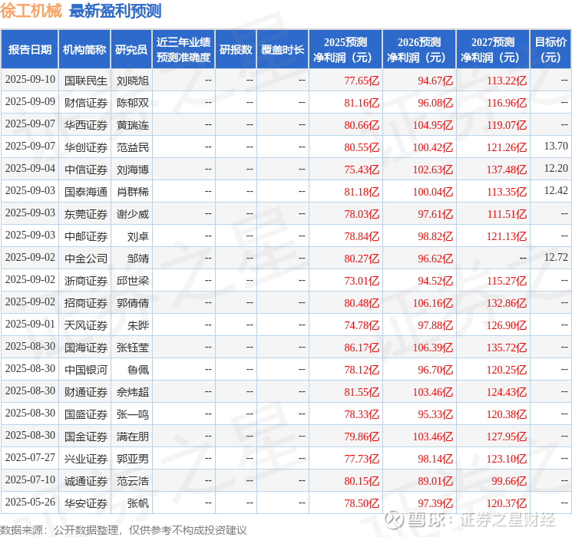The image size is (572, 537).
Task: Select the 机构简称 column header
Action: click(x=84, y=50)
